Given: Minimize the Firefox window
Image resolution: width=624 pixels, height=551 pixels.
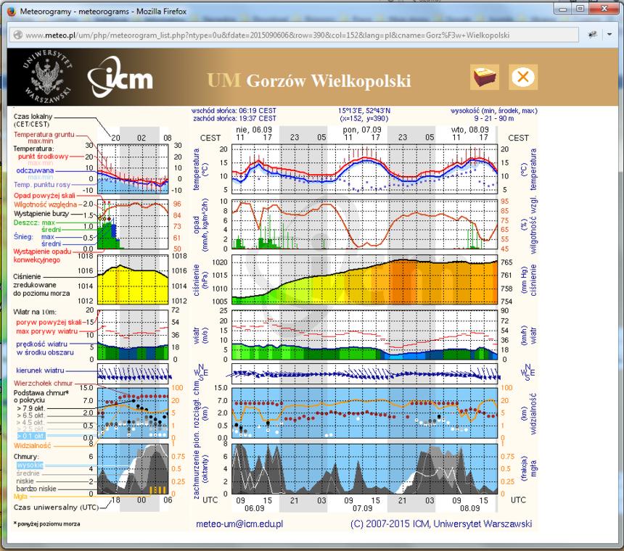Looking at the screenshot, I should [563, 9].
